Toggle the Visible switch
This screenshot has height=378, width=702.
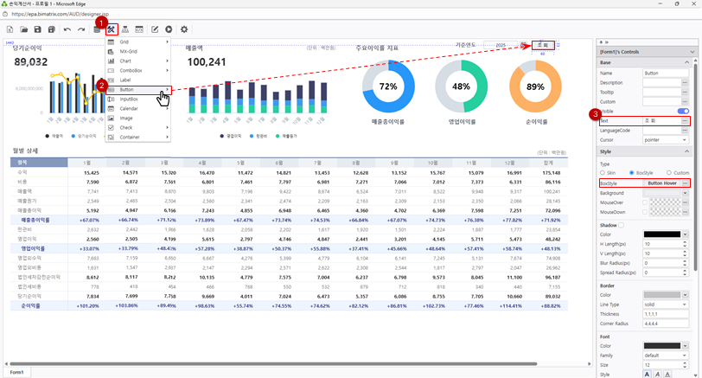click(x=683, y=112)
